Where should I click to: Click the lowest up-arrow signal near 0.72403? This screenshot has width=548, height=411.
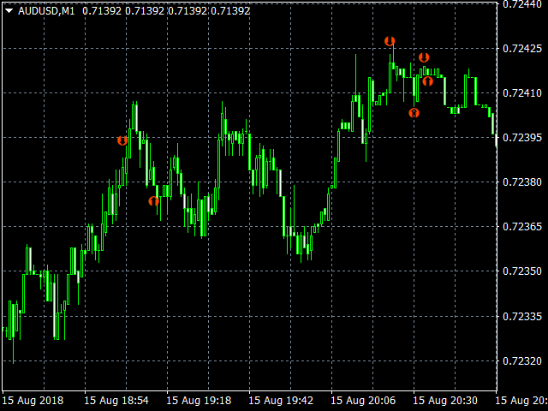point(414,112)
